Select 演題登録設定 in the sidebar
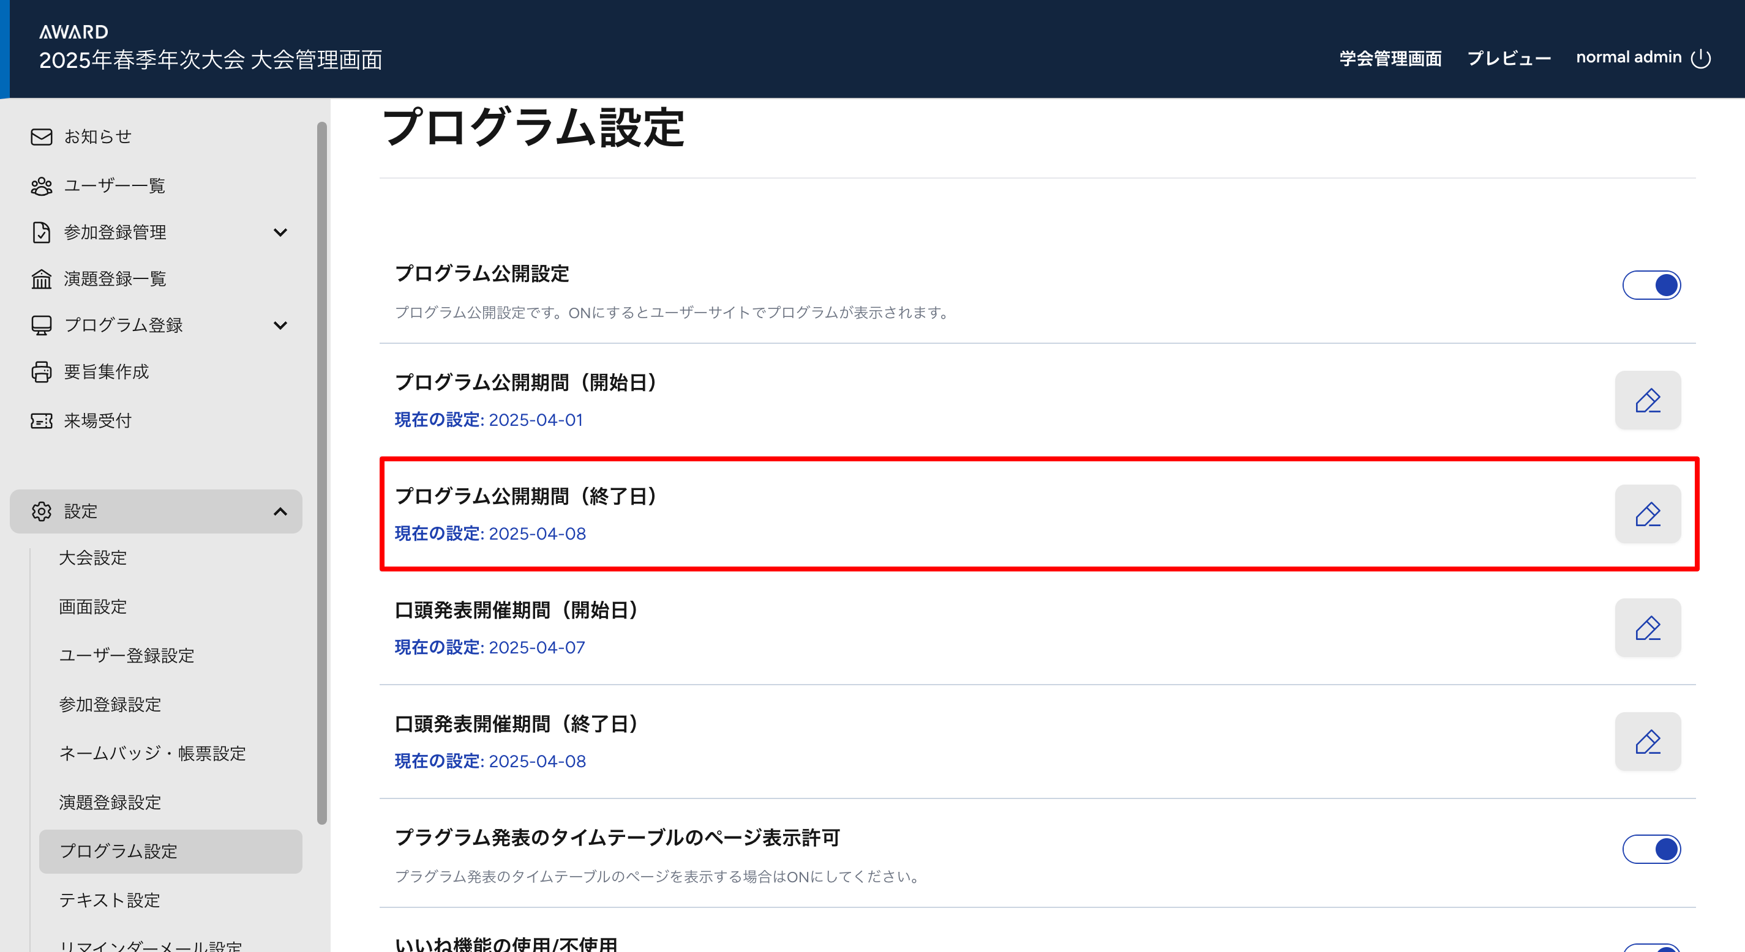 coord(110,802)
